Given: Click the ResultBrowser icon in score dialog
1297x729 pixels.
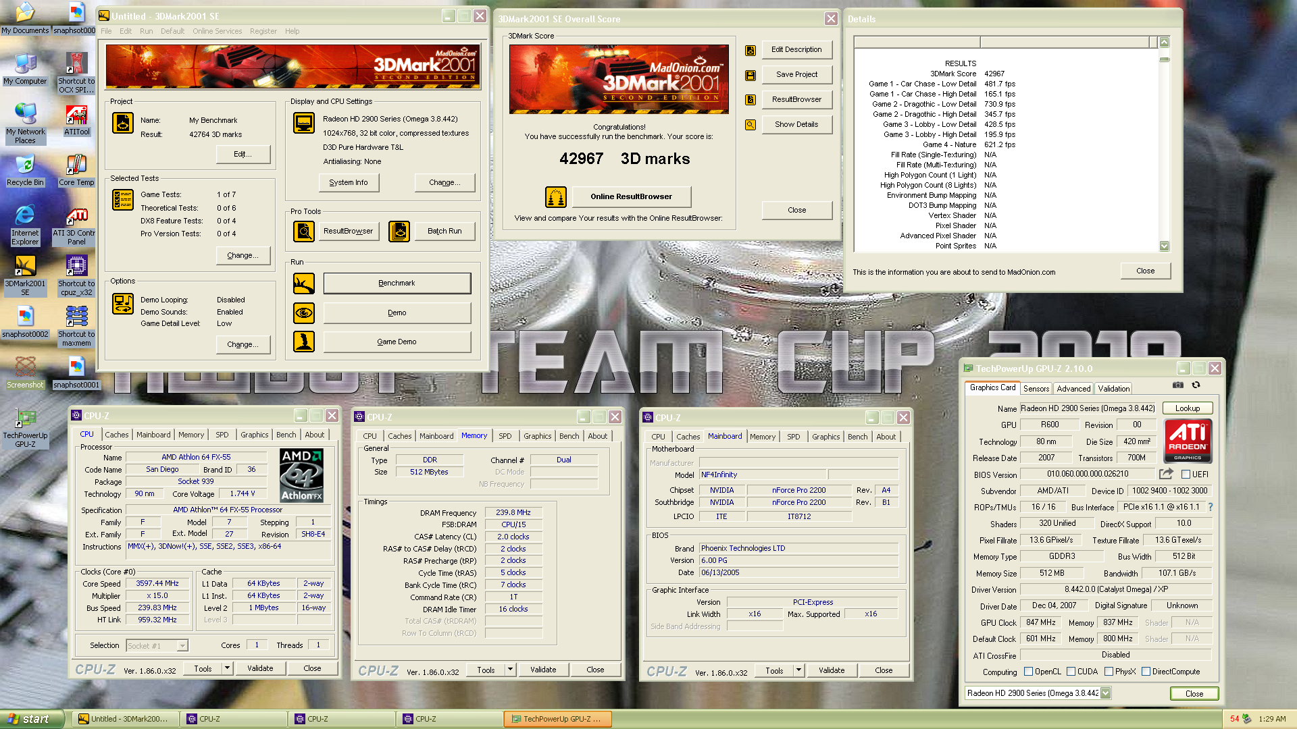Looking at the screenshot, I should [751, 100].
